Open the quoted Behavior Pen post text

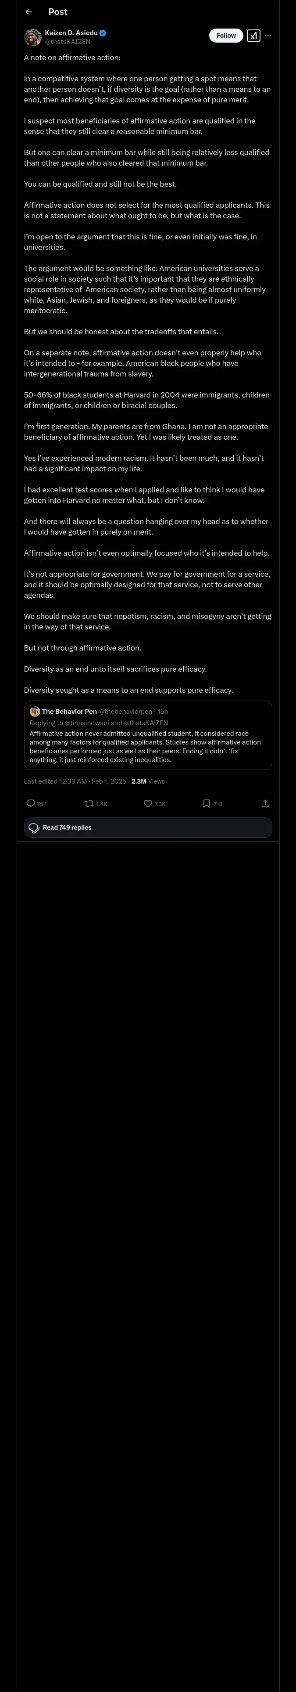point(145,746)
